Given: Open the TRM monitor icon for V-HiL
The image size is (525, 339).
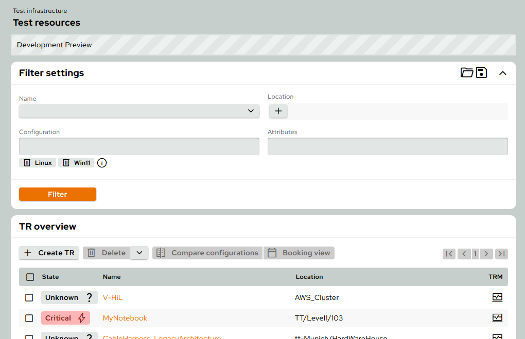Looking at the screenshot, I should coord(497,297).
